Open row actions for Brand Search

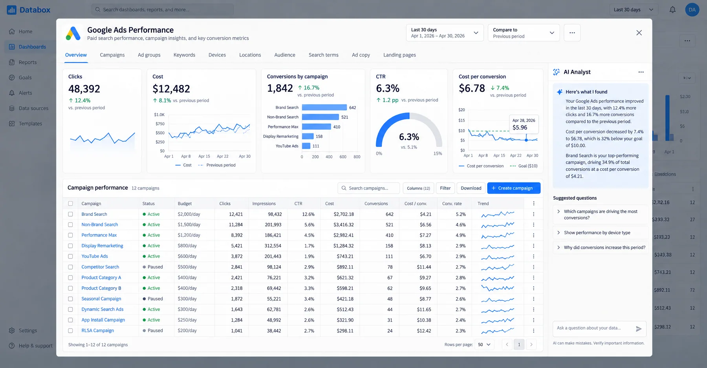533,214
